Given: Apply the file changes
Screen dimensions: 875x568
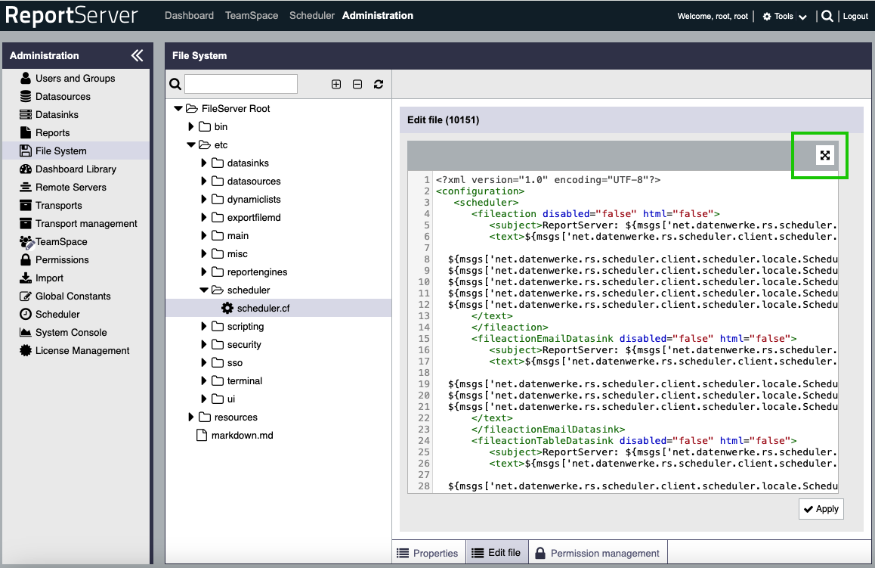Looking at the screenshot, I should click(x=821, y=509).
